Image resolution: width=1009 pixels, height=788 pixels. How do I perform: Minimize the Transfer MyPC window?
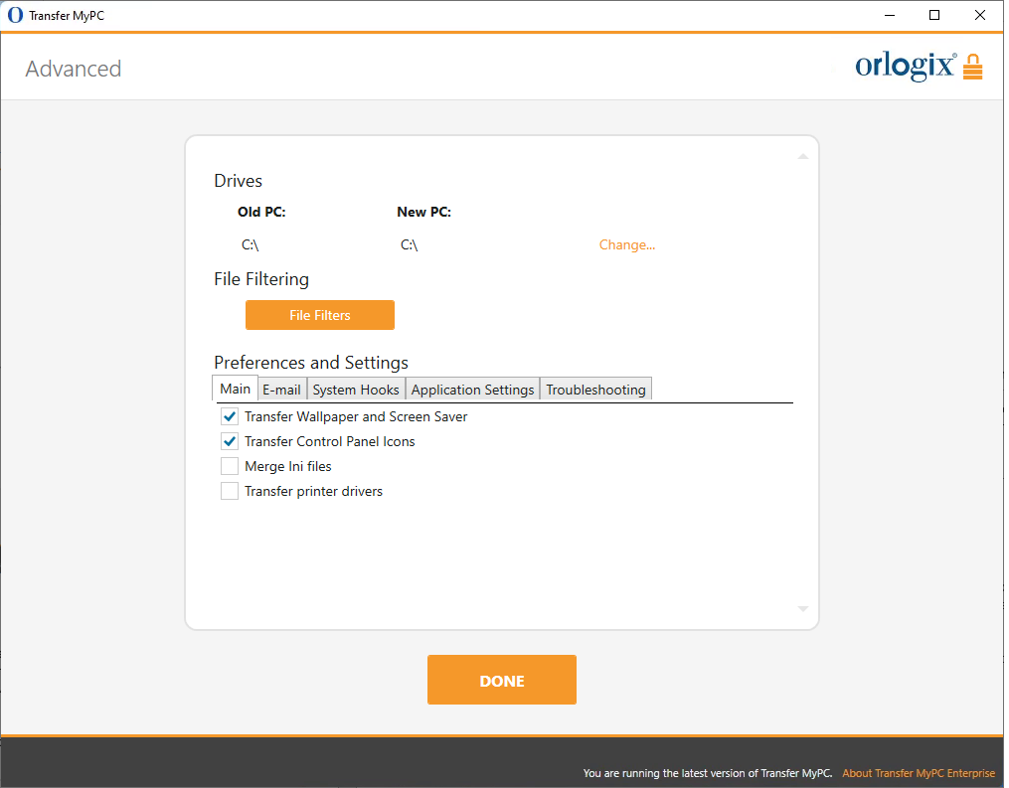click(890, 15)
